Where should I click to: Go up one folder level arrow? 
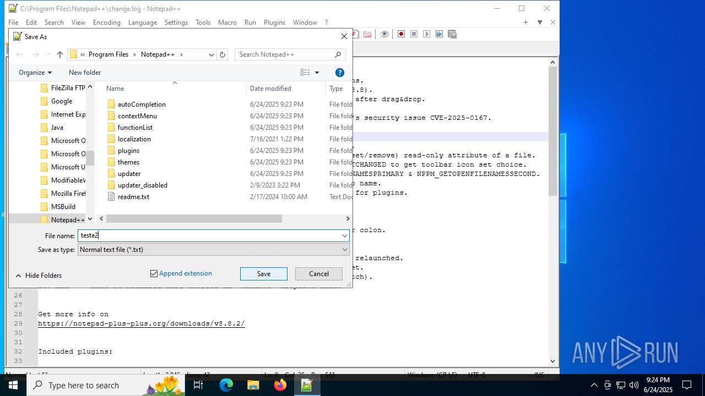tap(60, 54)
